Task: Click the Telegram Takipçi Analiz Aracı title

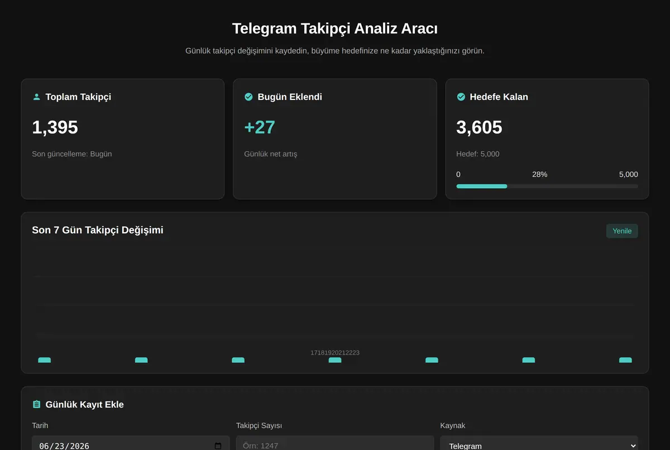Action: click(335, 28)
